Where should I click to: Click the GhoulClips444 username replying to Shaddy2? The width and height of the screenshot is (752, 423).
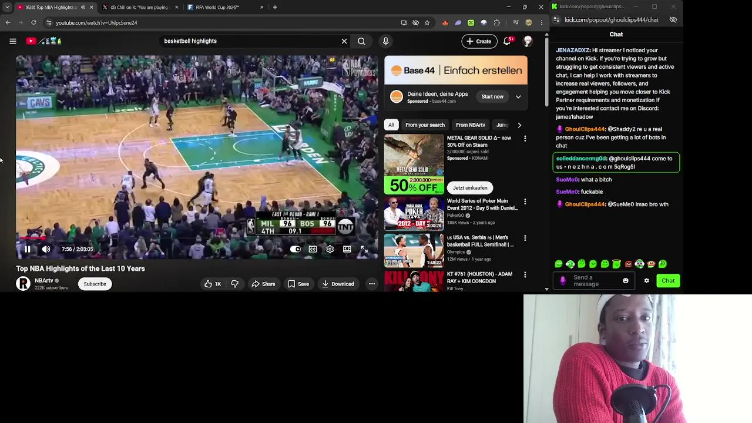click(x=585, y=129)
